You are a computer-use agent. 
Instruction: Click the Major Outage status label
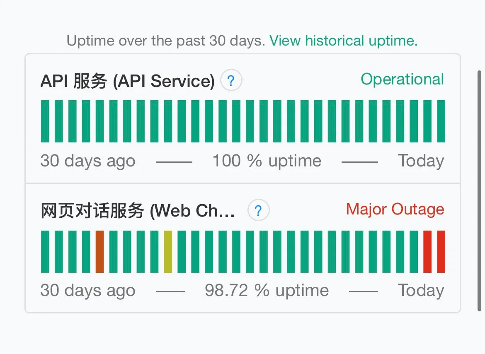coord(395,209)
